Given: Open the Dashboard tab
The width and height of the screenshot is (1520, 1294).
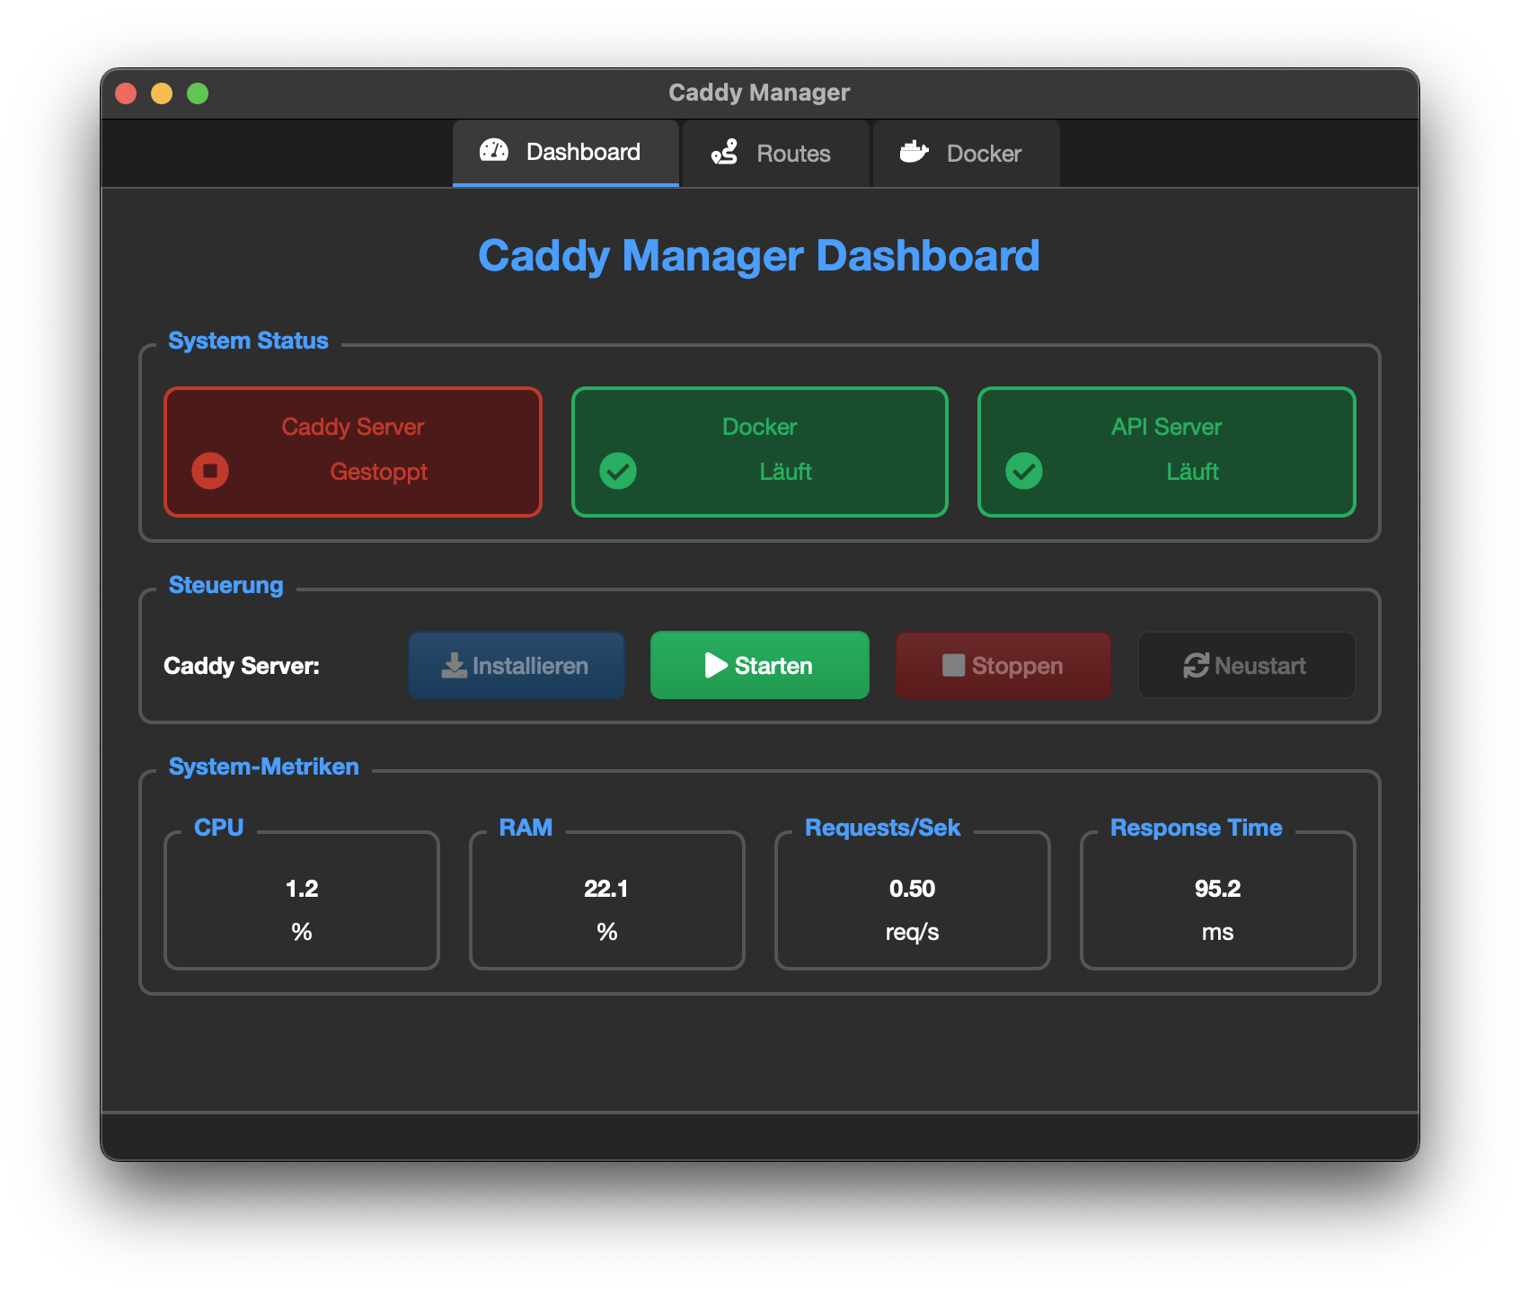Looking at the screenshot, I should coord(566,153).
